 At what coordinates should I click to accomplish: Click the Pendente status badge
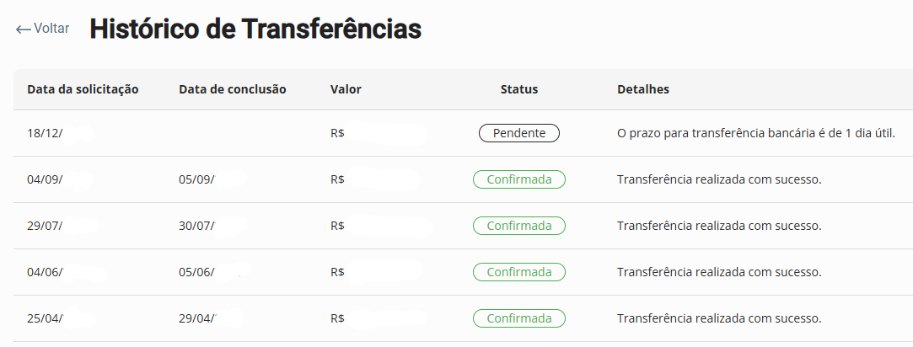(x=519, y=133)
